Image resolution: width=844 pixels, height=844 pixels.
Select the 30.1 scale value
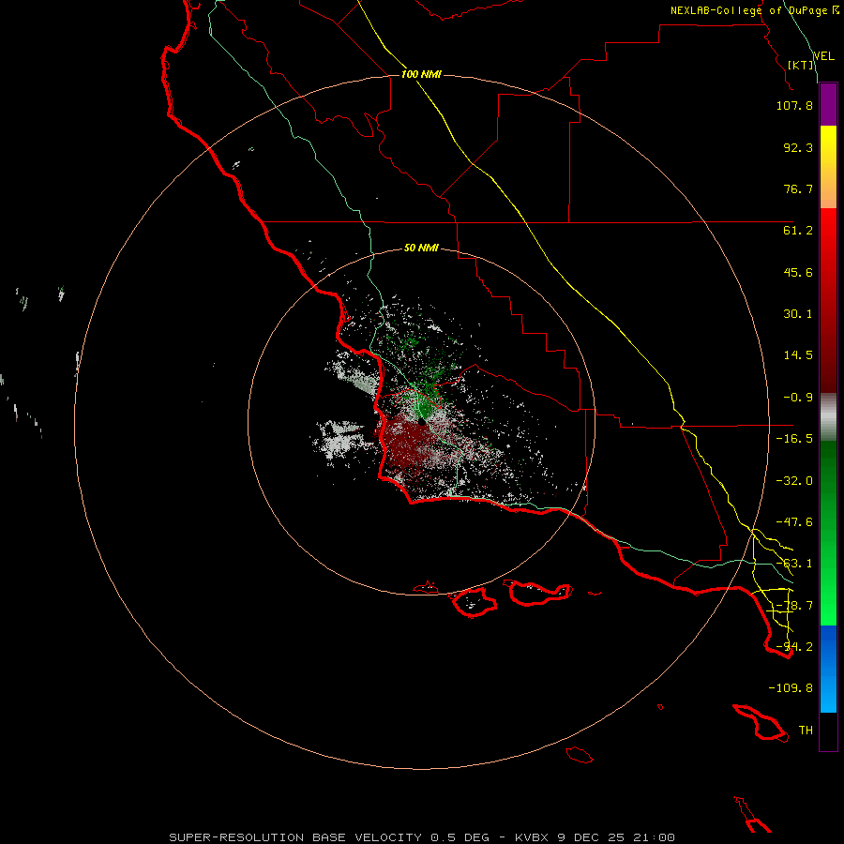click(x=798, y=314)
